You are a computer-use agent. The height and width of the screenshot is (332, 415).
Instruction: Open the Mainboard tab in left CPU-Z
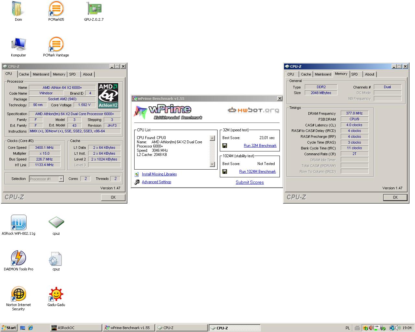[41, 74]
